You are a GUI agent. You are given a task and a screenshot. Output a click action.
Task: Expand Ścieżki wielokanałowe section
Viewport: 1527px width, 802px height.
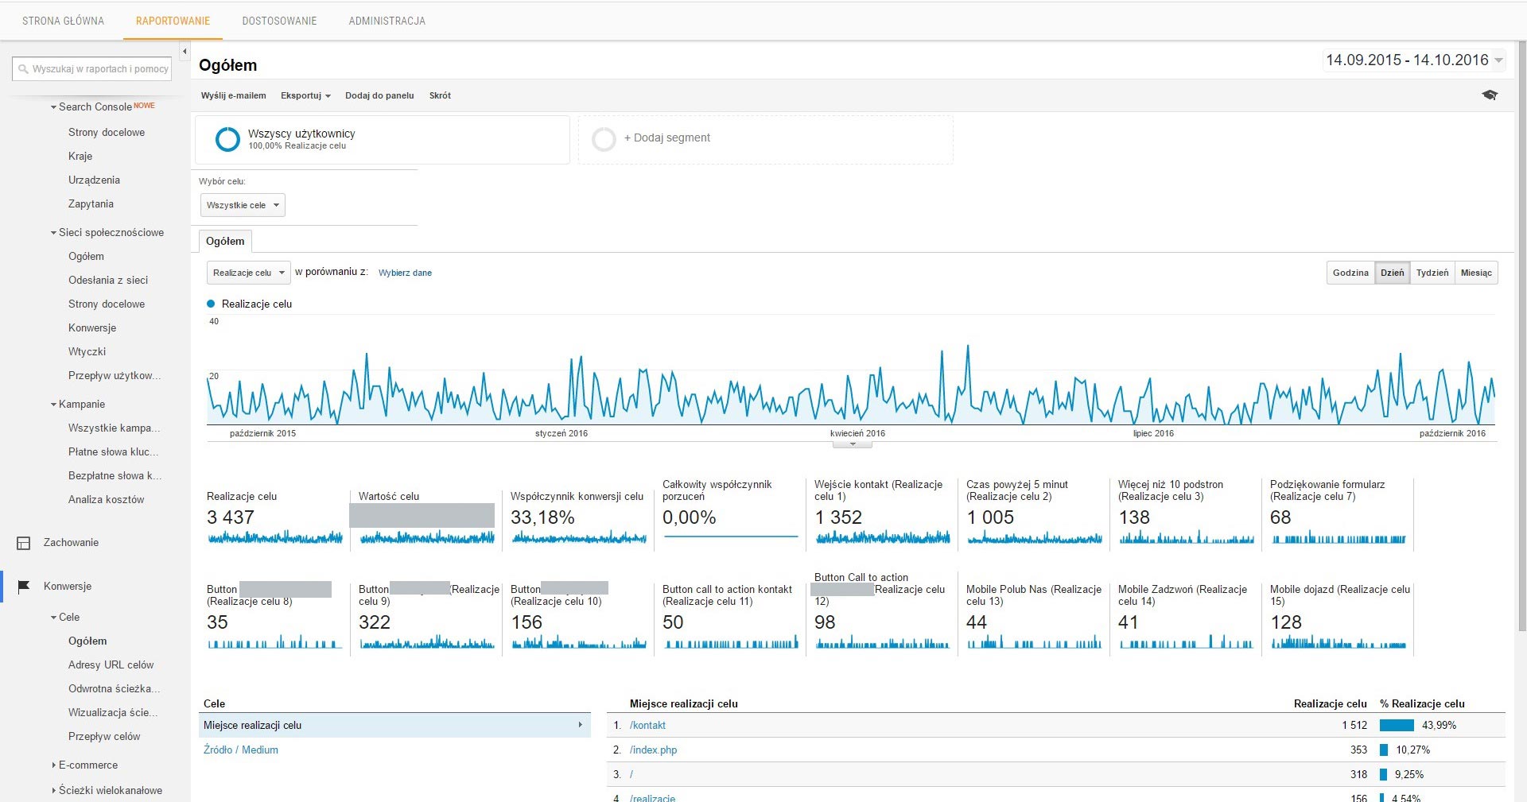[x=53, y=791]
